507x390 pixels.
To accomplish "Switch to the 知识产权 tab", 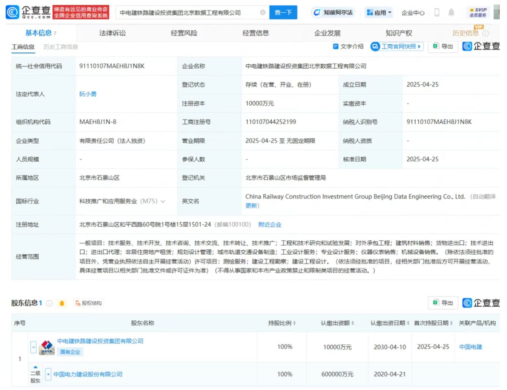I will pos(399,33).
